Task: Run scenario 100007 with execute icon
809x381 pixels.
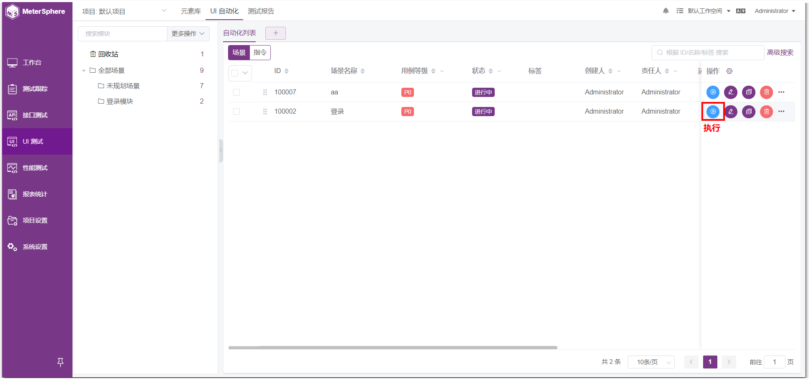Action: tap(713, 92)
